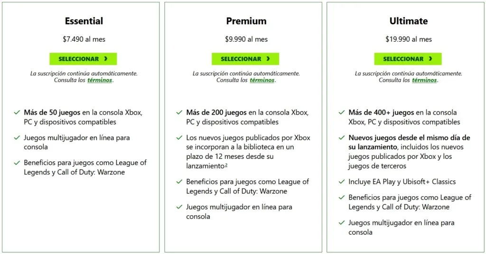Open términos link under Ultimate plan

(x=424, y=80)
